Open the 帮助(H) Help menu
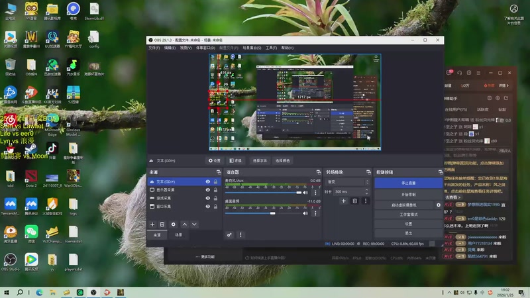The image size is (530, 298). [288, 48]
